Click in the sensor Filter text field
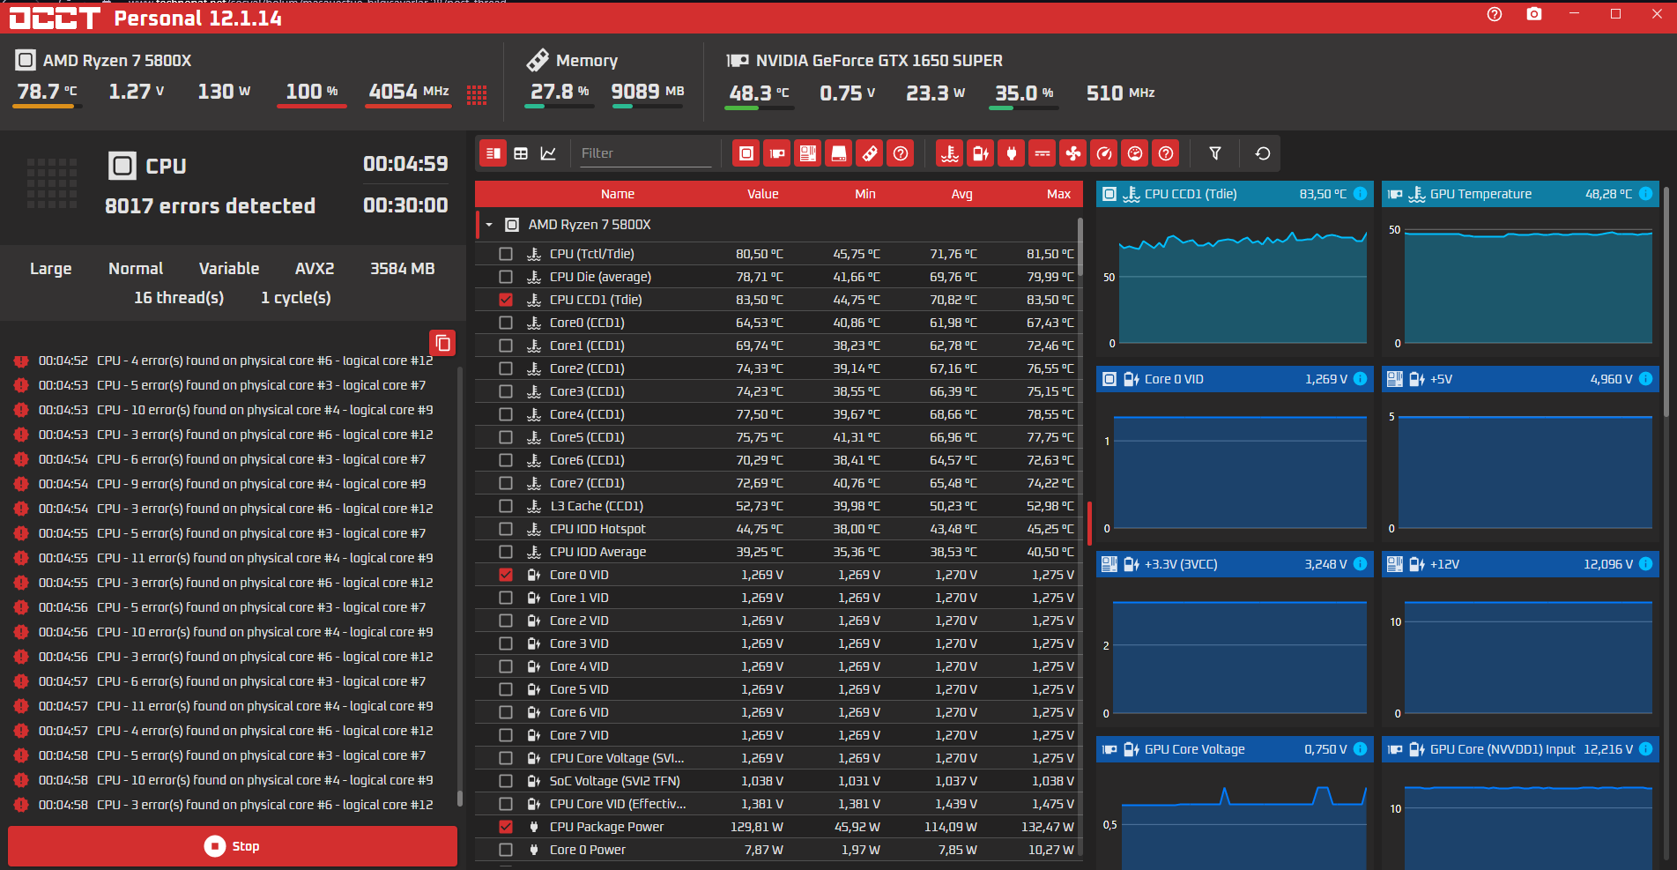This screenshot has width=1677, height=870. pos(644,153)
